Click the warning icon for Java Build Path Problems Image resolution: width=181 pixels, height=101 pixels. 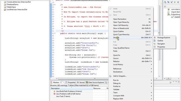click(54, 91)
